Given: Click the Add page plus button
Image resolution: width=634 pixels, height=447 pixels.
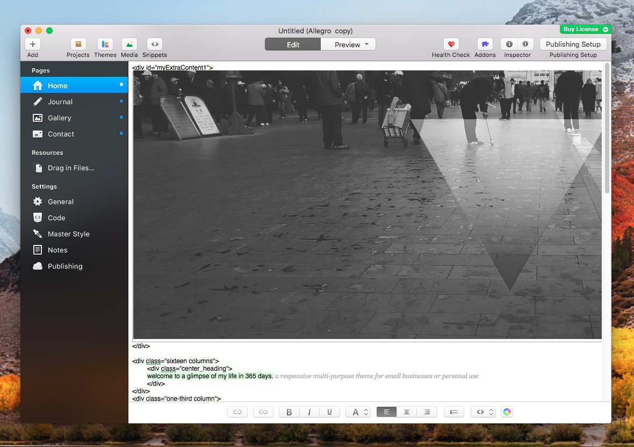Looking at the screenshot, I should pyautogui.click(x=33, y=45).
